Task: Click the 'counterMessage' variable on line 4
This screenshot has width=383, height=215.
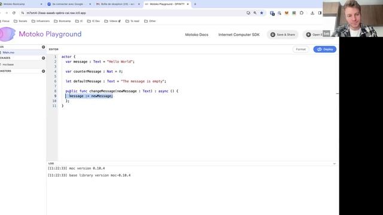Action: [x=87, y=72]
